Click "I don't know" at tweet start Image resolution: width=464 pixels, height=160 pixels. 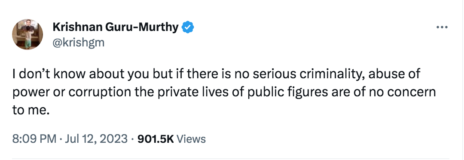(46, 74)
